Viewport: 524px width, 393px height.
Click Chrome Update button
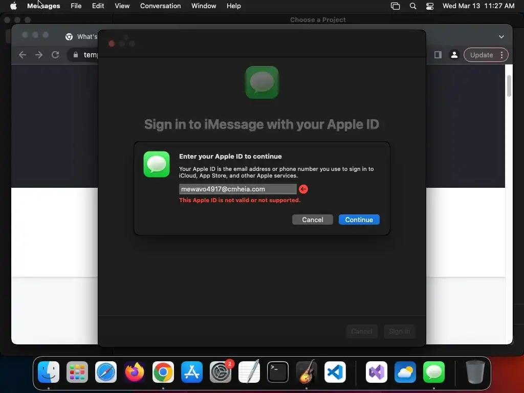pyautogui.click(x=481, y=55)
